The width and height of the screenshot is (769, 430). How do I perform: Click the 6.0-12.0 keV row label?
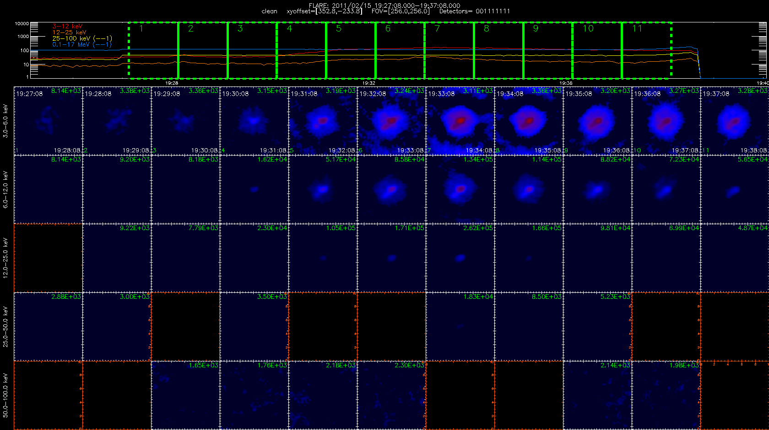pyautogui.click(x=5, y=189)
